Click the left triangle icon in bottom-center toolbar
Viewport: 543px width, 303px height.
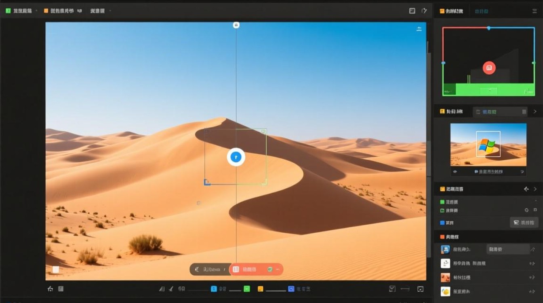coord(162,289)
